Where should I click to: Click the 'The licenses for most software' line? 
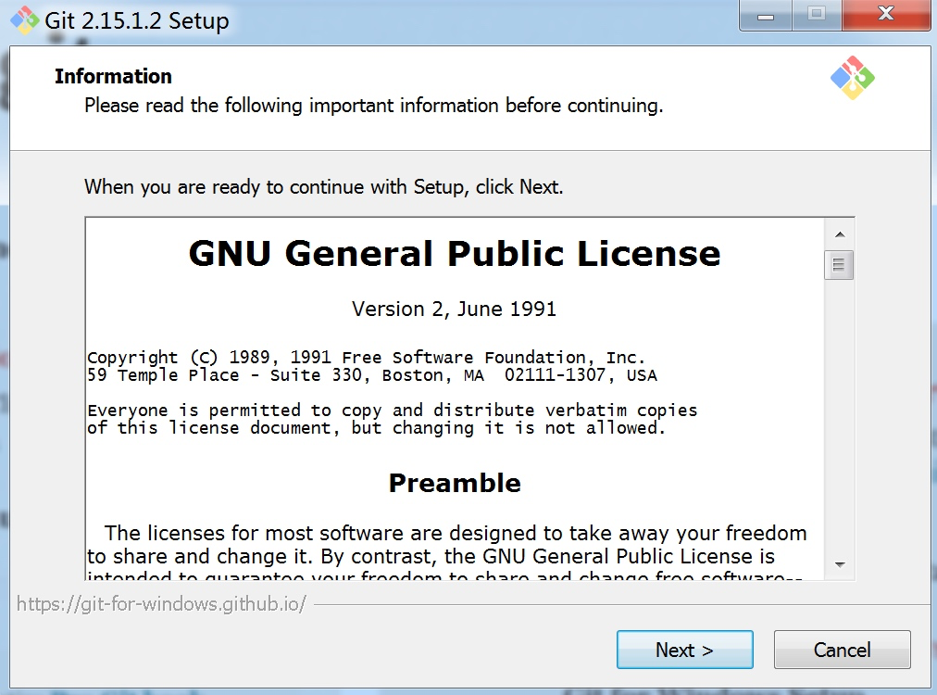(456, 533)
